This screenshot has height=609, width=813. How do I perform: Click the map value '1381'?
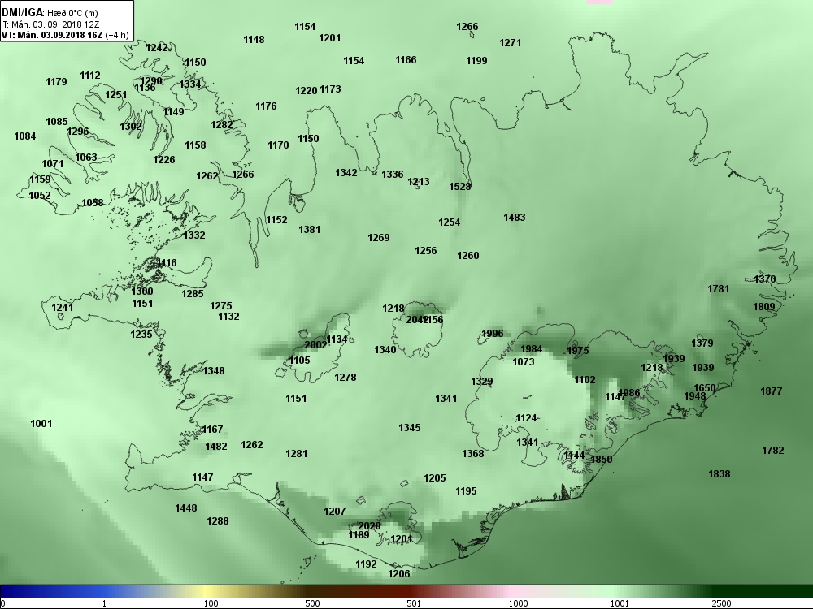pos(310,230)
